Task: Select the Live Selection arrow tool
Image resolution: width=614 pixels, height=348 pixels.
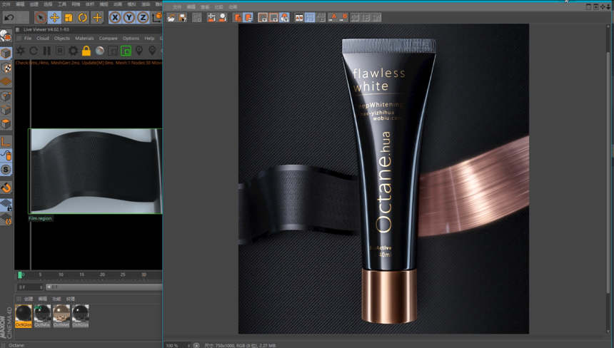Action: click(x=40, y=17)
